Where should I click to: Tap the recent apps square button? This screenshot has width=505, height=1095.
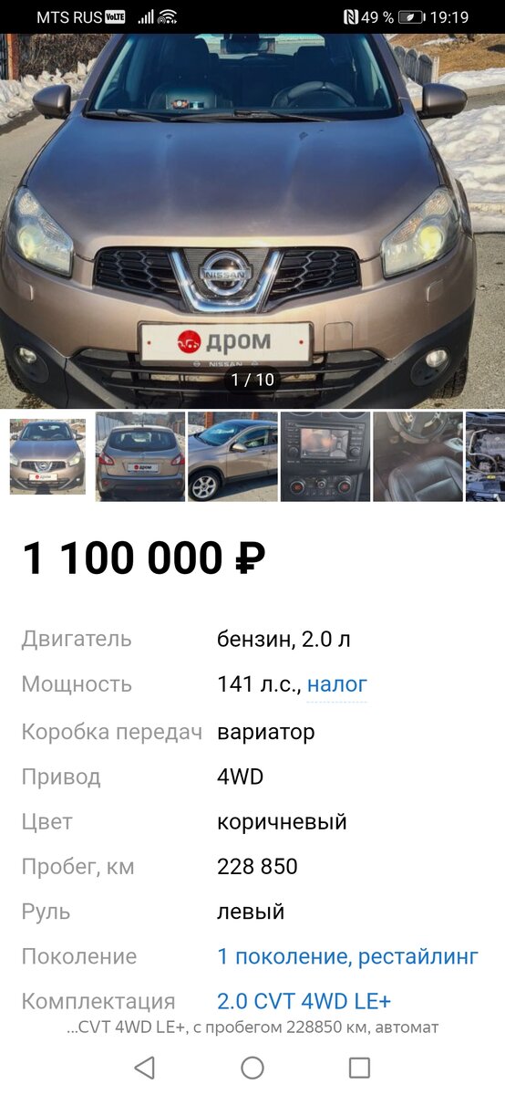tap(360, 1068)
